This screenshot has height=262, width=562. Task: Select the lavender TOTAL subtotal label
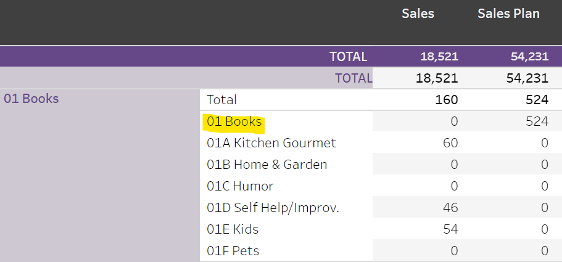(353, 78)
